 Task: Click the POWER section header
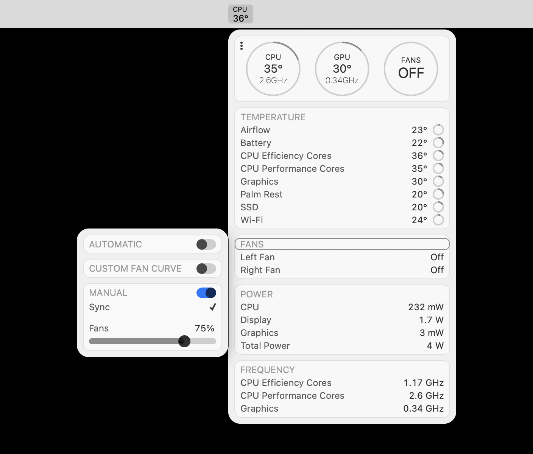point(257,294)
